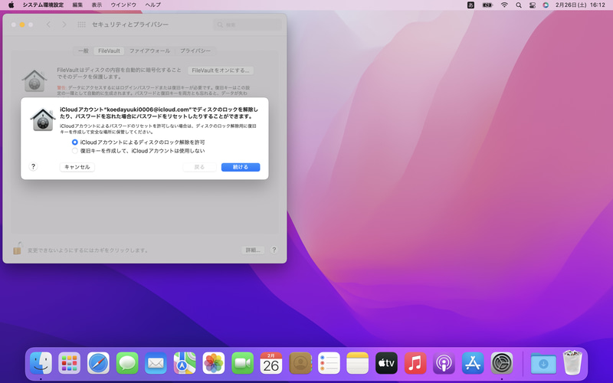
Task: Open FaceTime from the Dock
Action: pyautogui.click(x=242, y=363)
